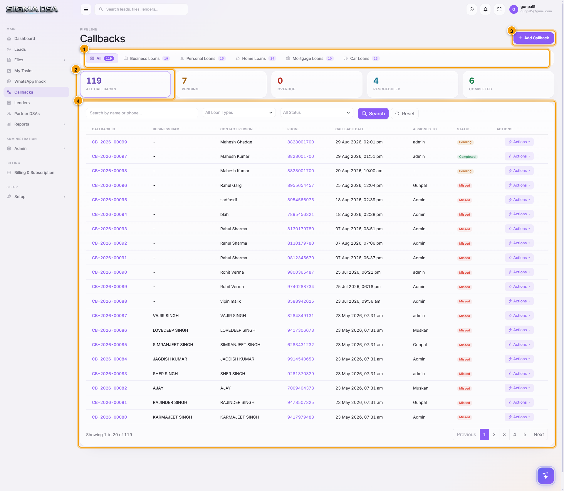Open callback CB-2026-00096 link
Image resolution: width=564 pixels, height=491 pixels.
[109, 185]
